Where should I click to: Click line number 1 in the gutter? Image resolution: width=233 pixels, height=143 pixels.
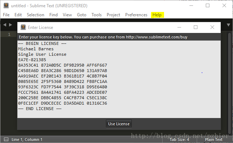(x=9, y=34)
